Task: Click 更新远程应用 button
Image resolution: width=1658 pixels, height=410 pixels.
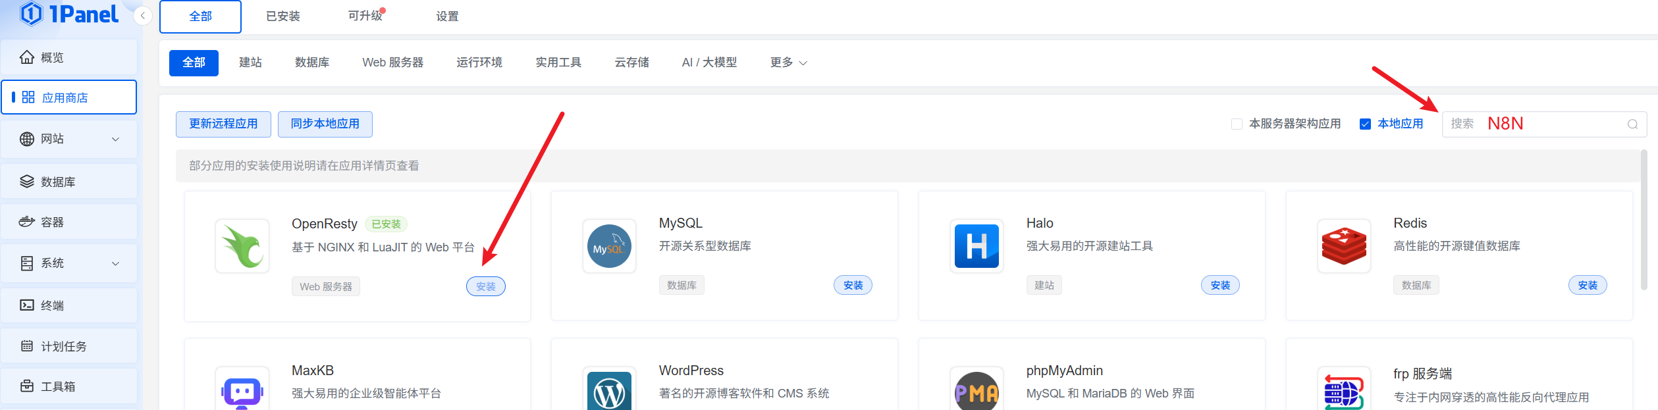Action: click(223, 124)
